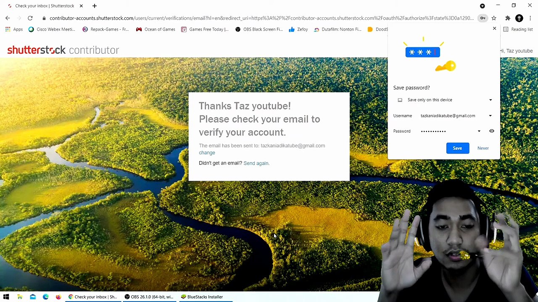Open a new browser tab
538x302 pixels.
click(x=95, y=6)
